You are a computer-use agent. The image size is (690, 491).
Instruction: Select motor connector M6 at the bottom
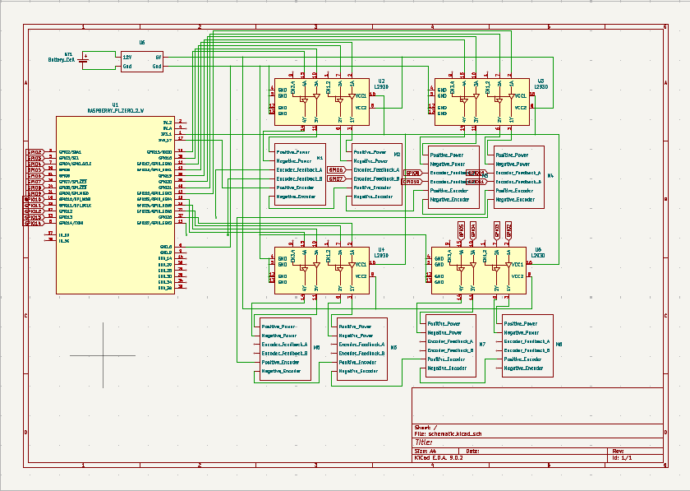pos(361,350)
